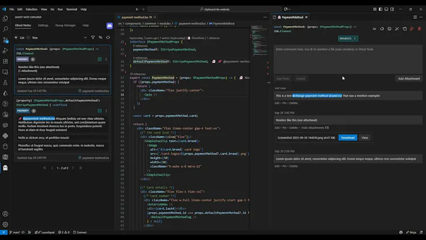Screen dimensions: 426x240
Task: Click the filter funnel icon in Ghost Notes
Action: [93, 38]
